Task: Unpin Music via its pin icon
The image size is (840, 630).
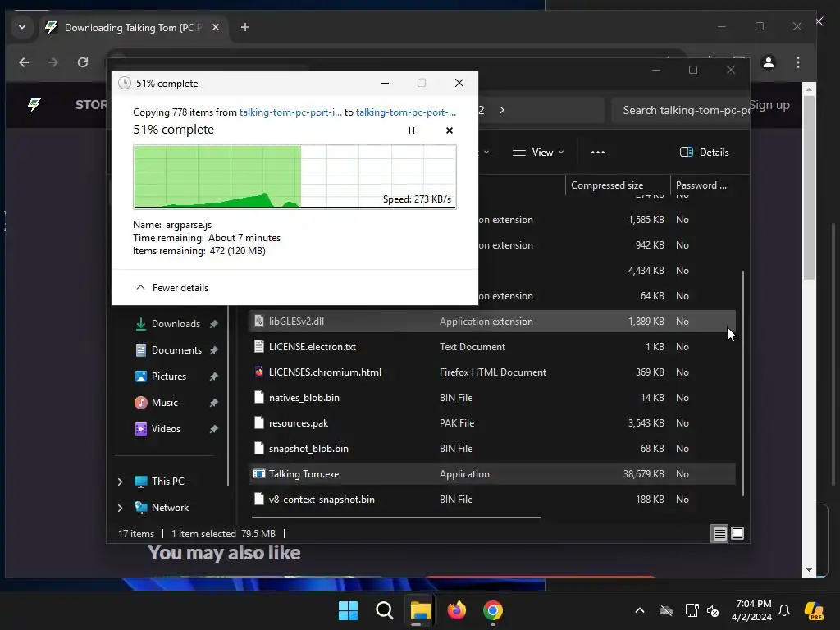Action: click(214, 402)
